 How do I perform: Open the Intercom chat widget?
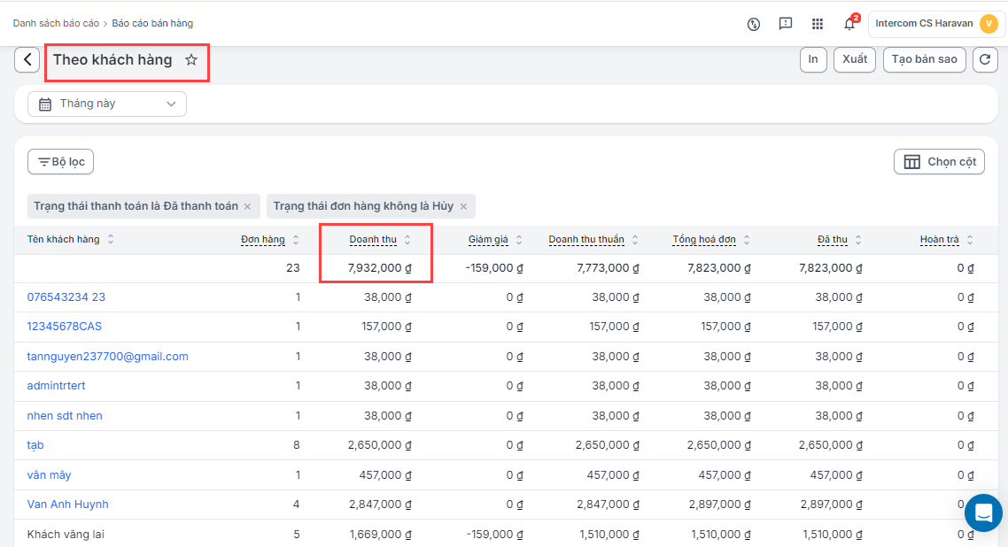point(982,512)
